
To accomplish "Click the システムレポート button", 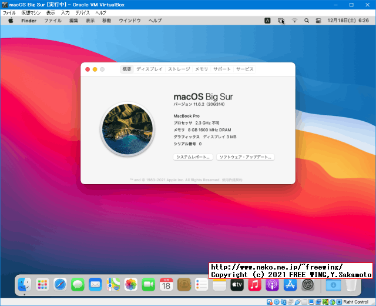I will pos(193,157).
